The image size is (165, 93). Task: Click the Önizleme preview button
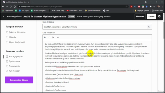click(140, 17)
